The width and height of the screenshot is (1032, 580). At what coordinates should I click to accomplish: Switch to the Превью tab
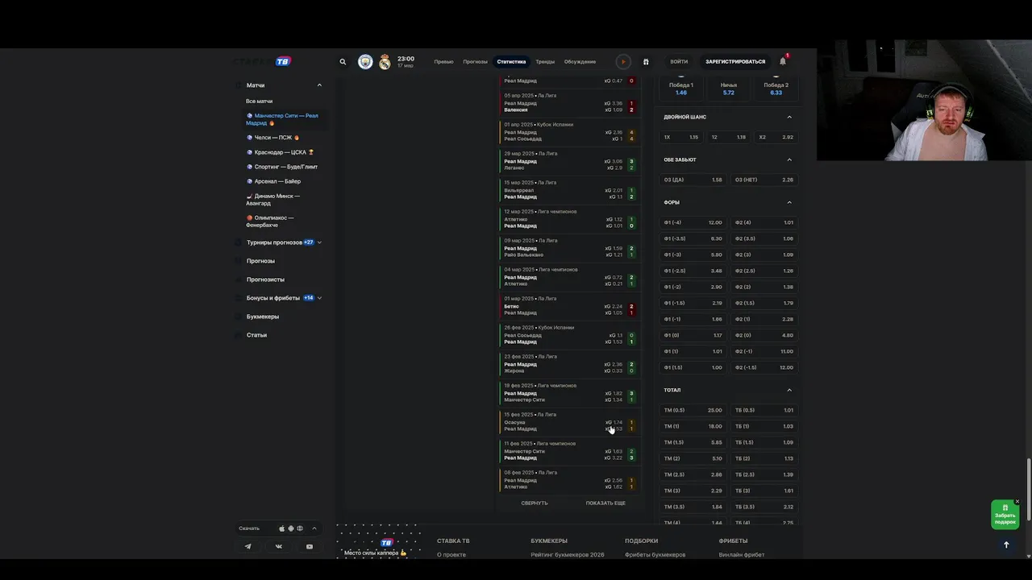443,62
